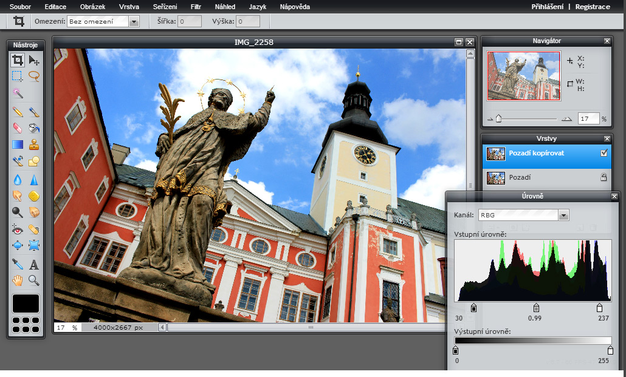Activate the Gradient tool
Screen dimensions: 626x377
point(18,144)
